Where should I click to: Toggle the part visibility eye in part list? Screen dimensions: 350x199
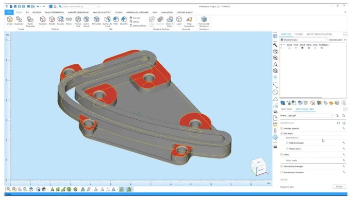click(x=296, y=48)
